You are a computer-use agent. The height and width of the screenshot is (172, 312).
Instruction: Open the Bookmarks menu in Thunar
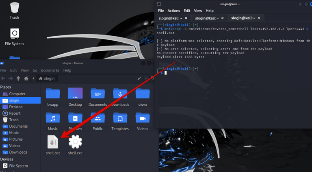pos(50,70)
